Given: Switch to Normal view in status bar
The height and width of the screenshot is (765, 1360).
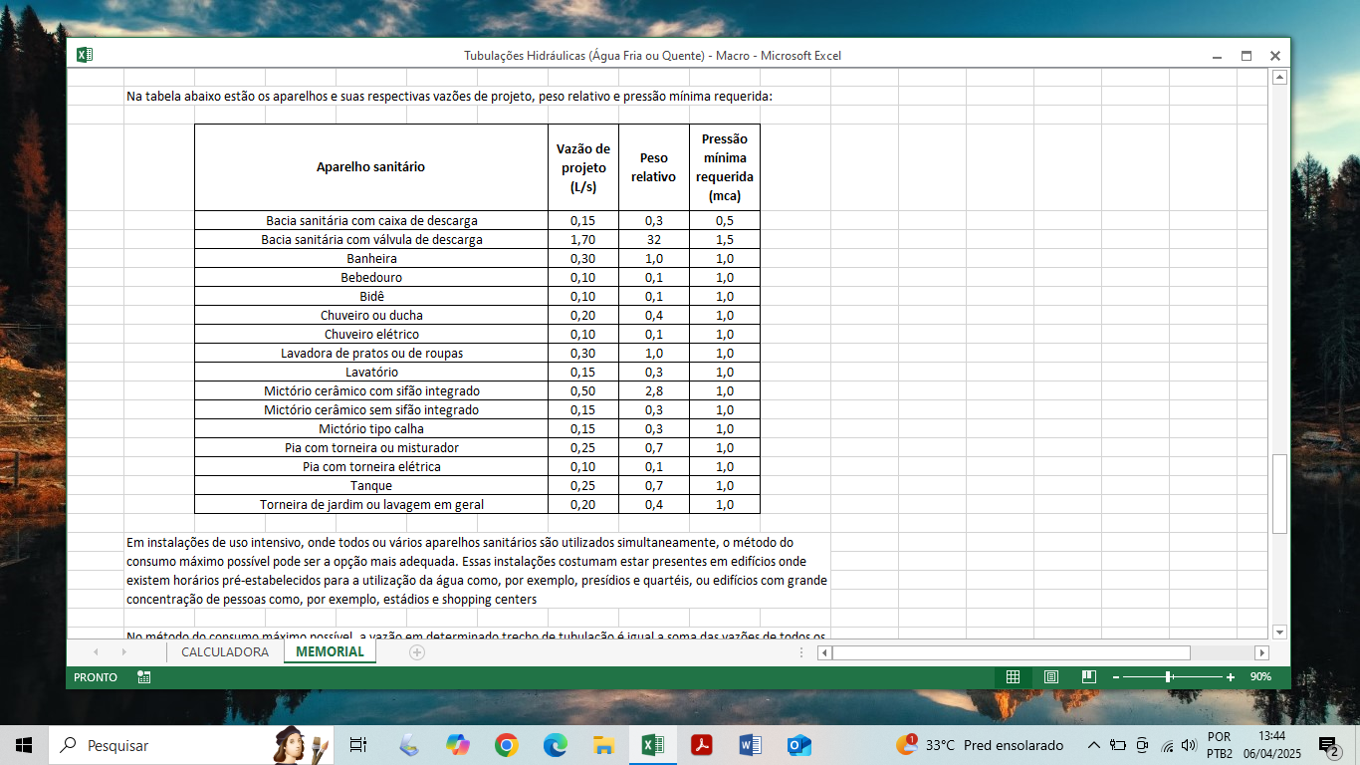Looking at the screenshot, I should tap(1013, 676).
